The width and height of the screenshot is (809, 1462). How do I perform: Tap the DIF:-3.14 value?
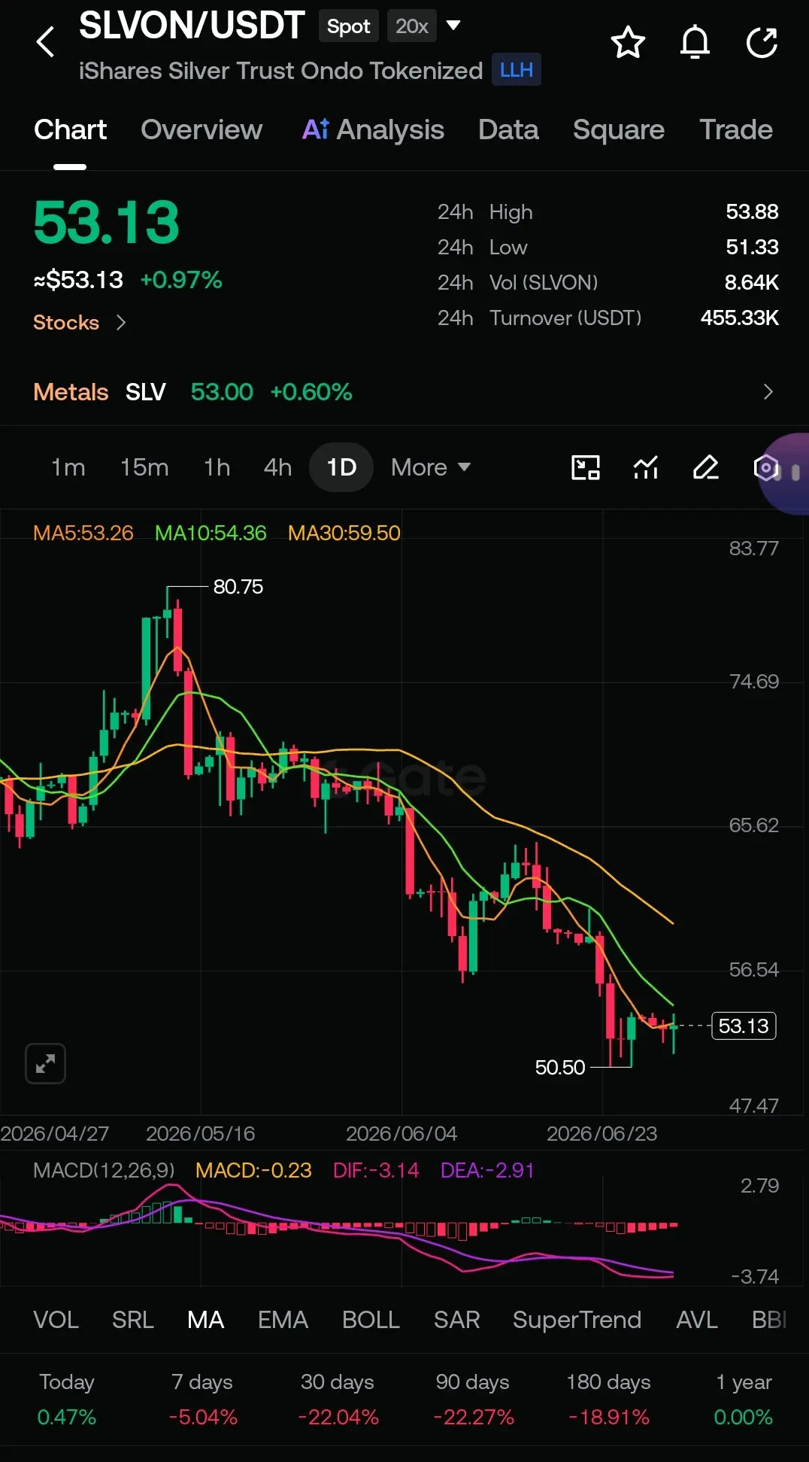coord(376,1170)
